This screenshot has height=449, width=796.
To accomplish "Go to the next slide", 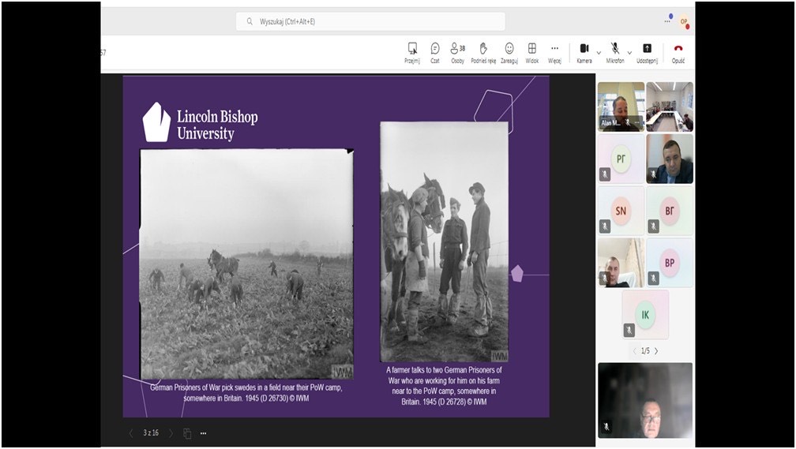I will pyautogui.click(x=171, y=433).
